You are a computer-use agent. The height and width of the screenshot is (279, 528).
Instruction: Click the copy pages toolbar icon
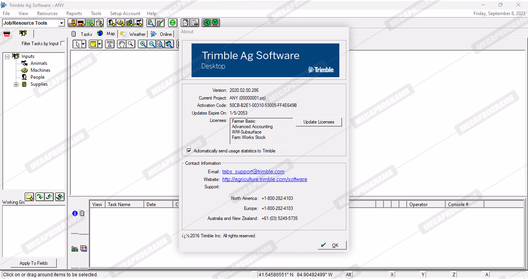186,23
